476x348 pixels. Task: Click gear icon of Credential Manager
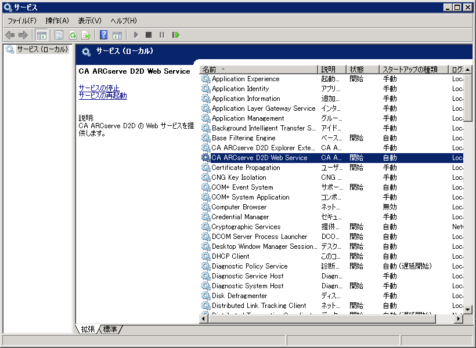(x=205, y=217)
